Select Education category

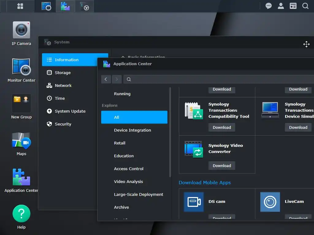click(x=134, y=156)
